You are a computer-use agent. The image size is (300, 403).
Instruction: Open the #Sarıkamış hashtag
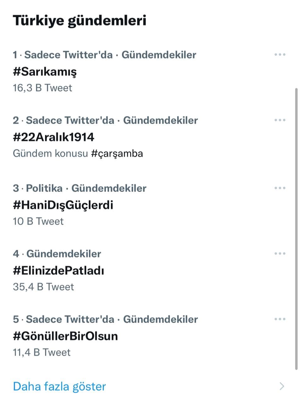click(45, 72)
